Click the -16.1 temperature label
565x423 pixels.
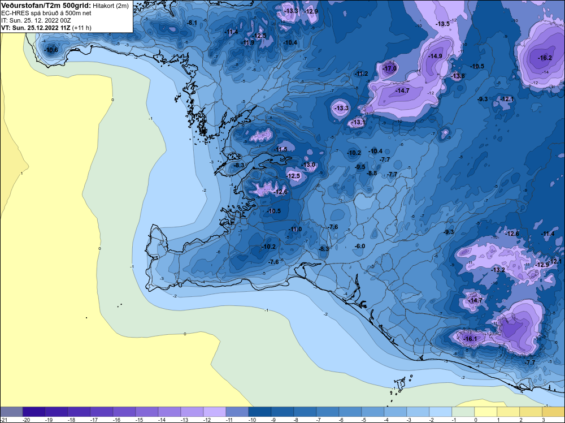click(x=470, y=339)
